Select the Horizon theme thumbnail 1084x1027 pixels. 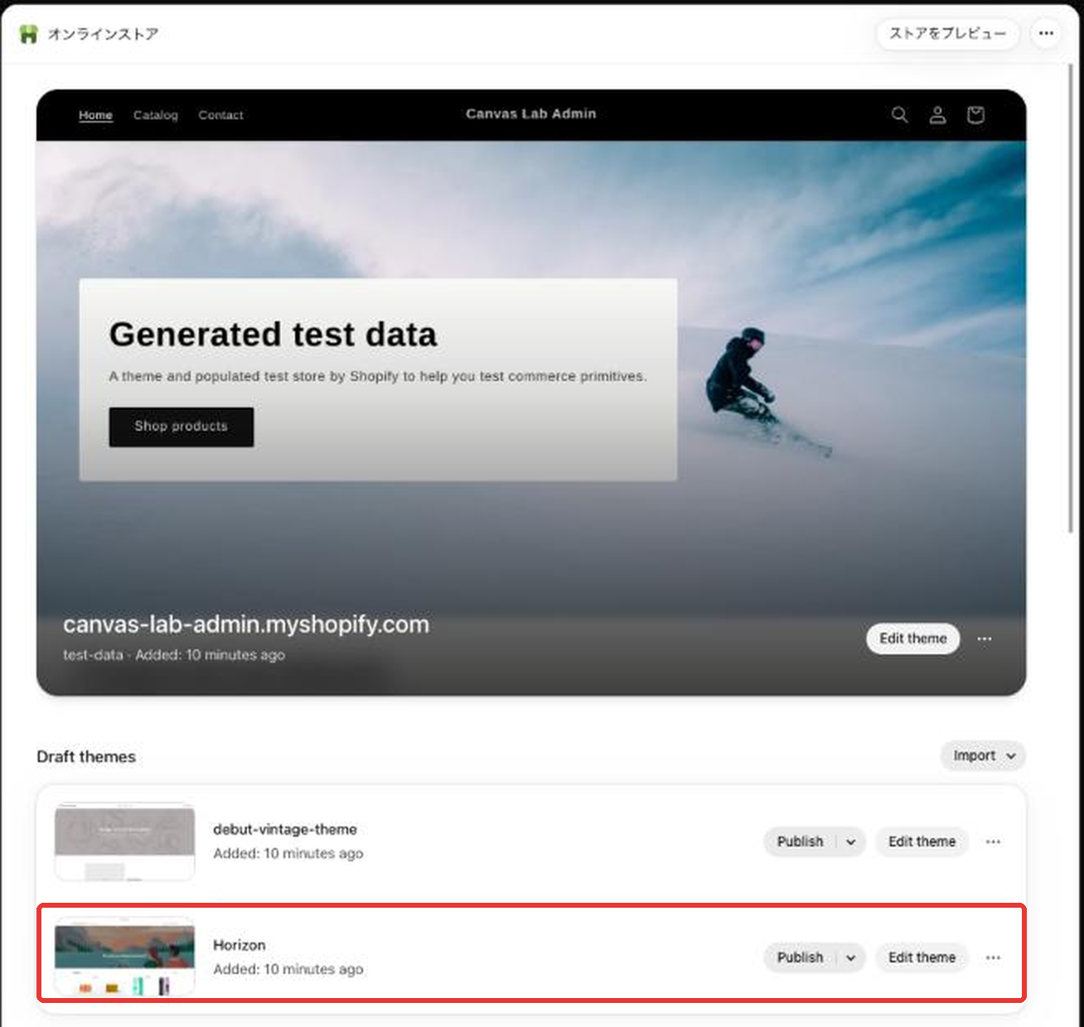(125, 957)
